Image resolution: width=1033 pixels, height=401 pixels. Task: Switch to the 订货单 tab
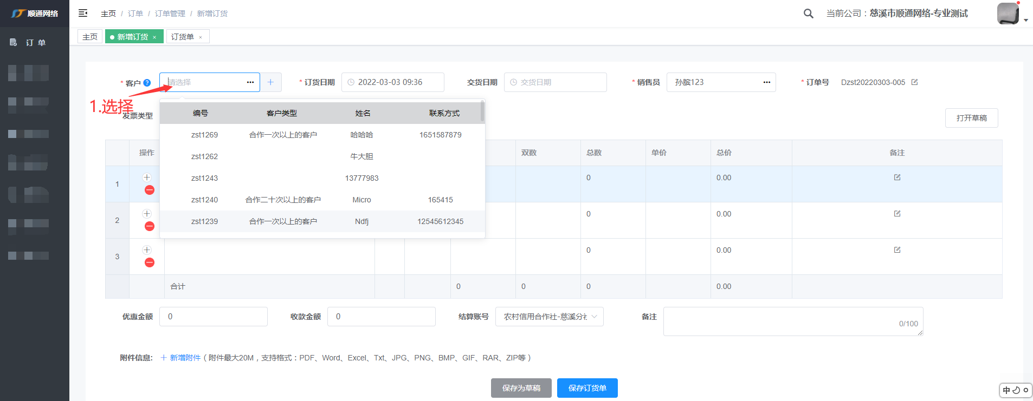tap(183, 37)
